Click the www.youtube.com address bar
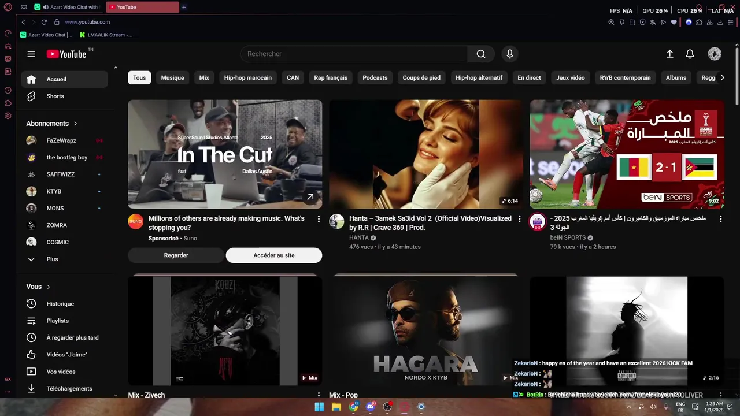The width and height of the screenshot is (740, 416). click(x=87, y=22)
